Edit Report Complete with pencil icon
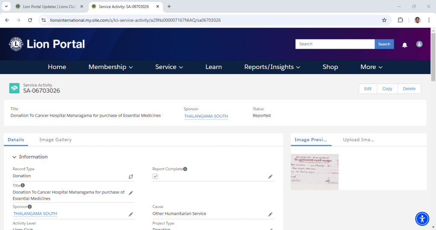 click(270, 177)
